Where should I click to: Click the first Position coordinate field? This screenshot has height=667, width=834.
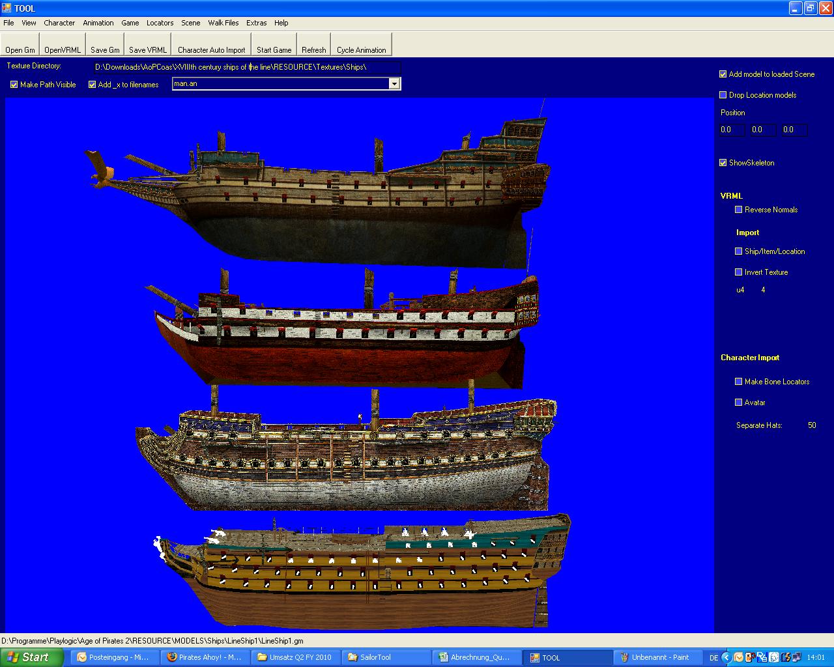click(732, 130)
